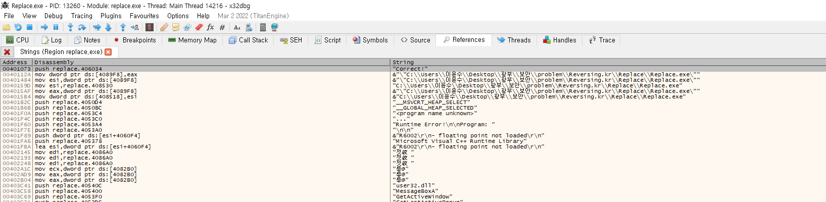Click the Patches bandage icon
The image size is (826, 202).
(164, 27)
